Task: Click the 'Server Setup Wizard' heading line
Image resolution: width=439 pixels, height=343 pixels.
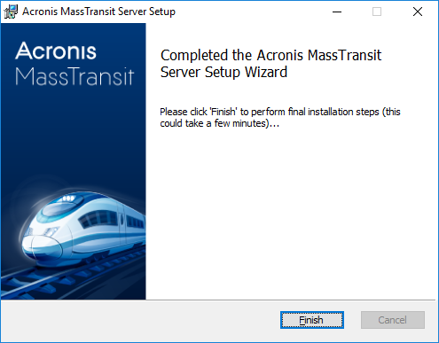Action: coord(223,72)
